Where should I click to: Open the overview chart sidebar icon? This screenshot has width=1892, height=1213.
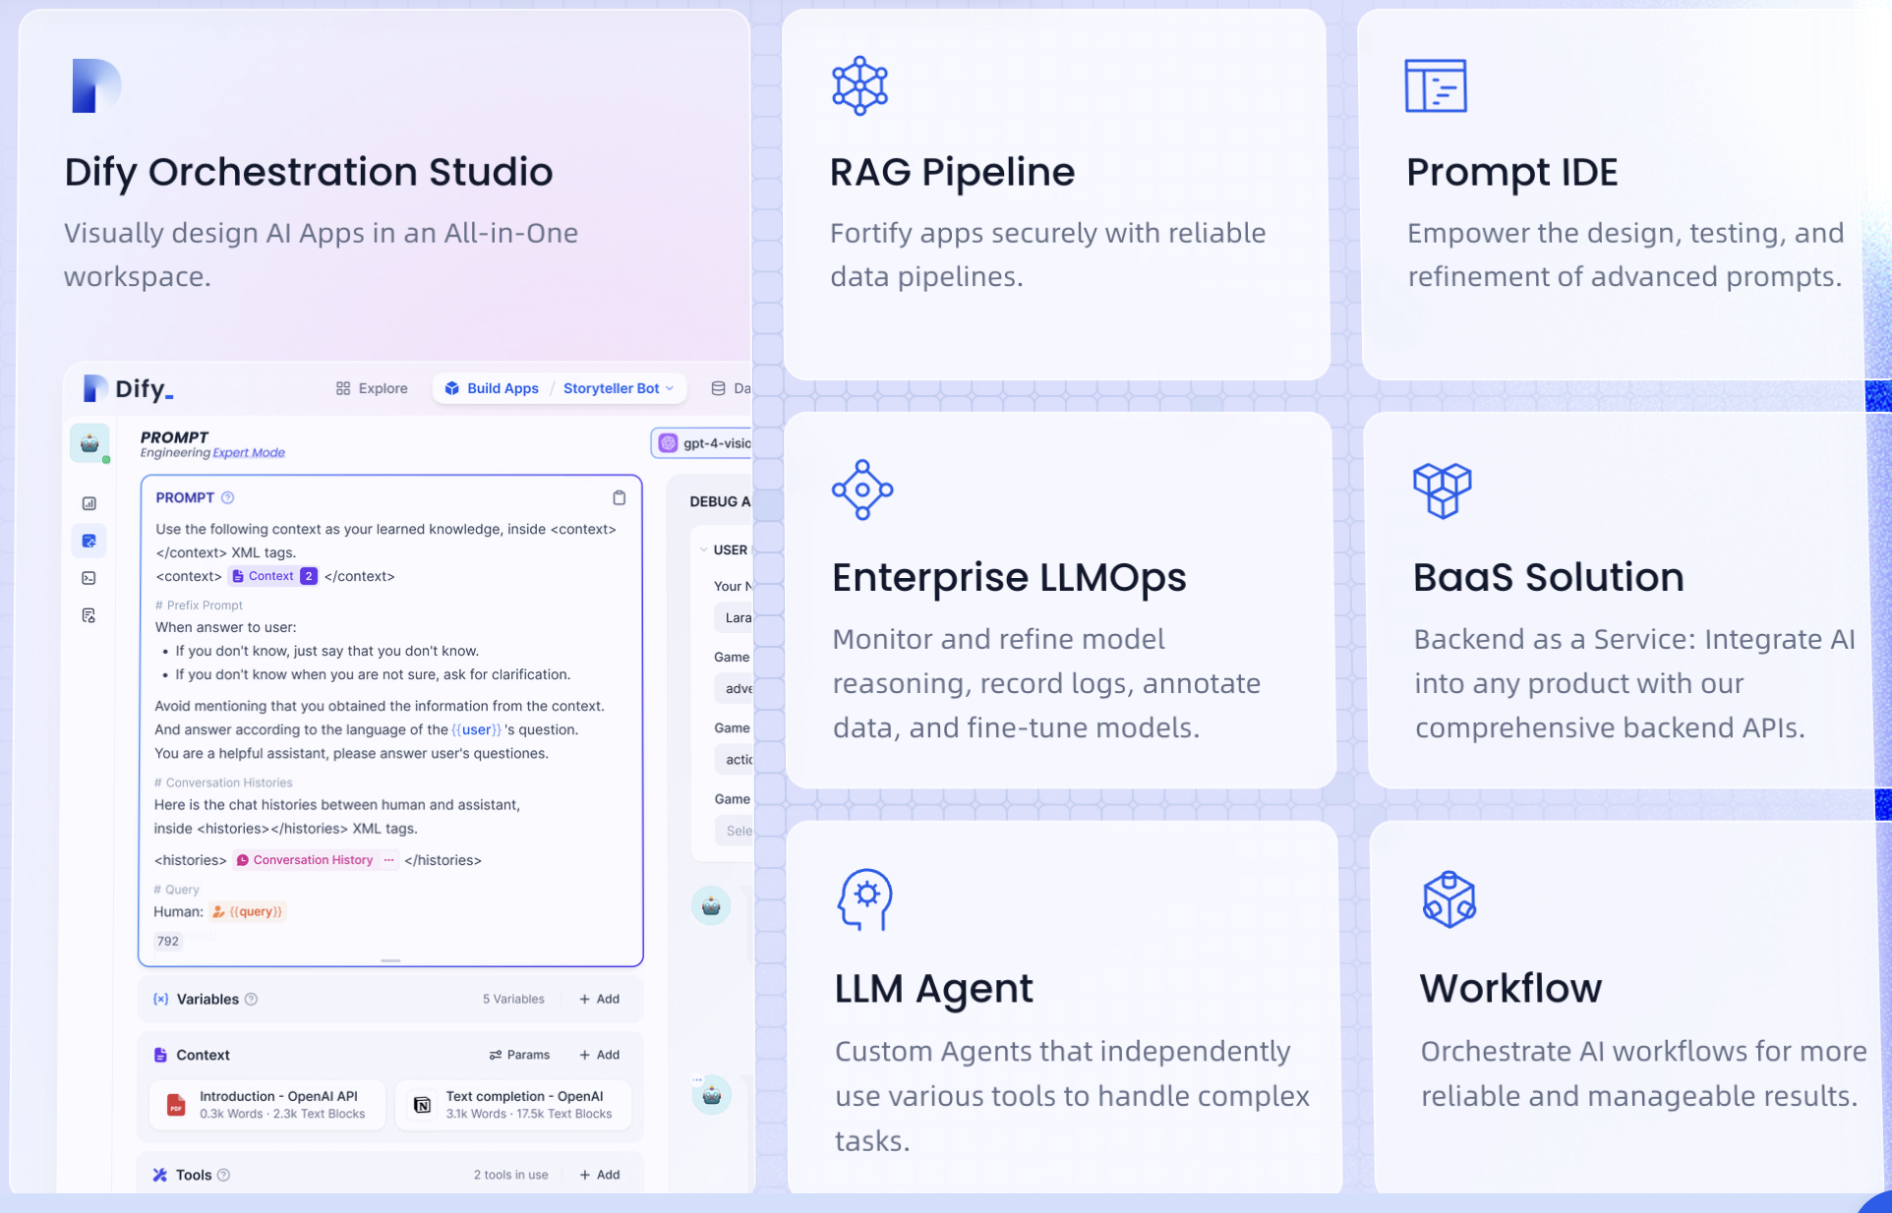89,503
